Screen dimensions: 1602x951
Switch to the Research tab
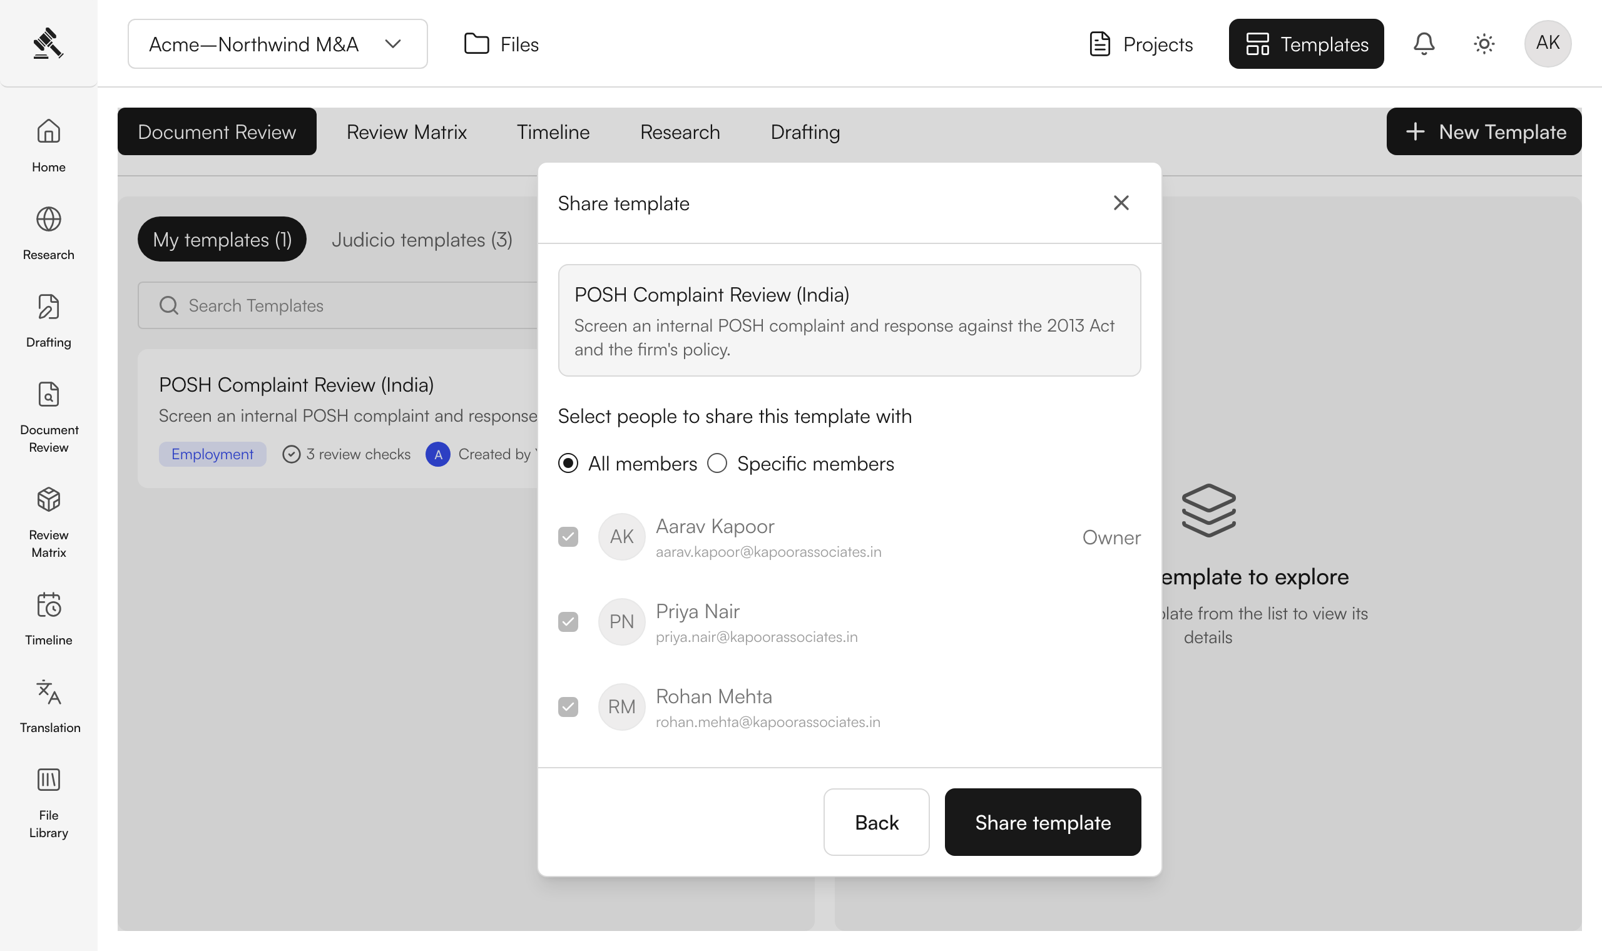click(680, 131)
